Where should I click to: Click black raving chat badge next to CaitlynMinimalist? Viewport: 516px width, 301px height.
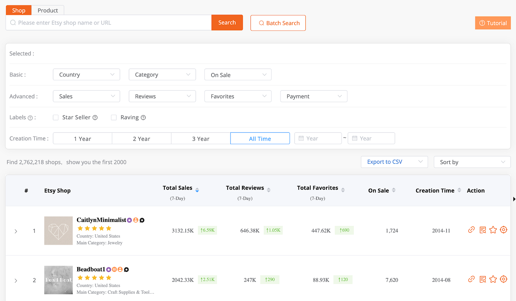(142, 220)
